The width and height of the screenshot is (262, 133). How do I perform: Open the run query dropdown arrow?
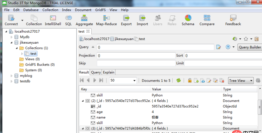tap(234, 47)
